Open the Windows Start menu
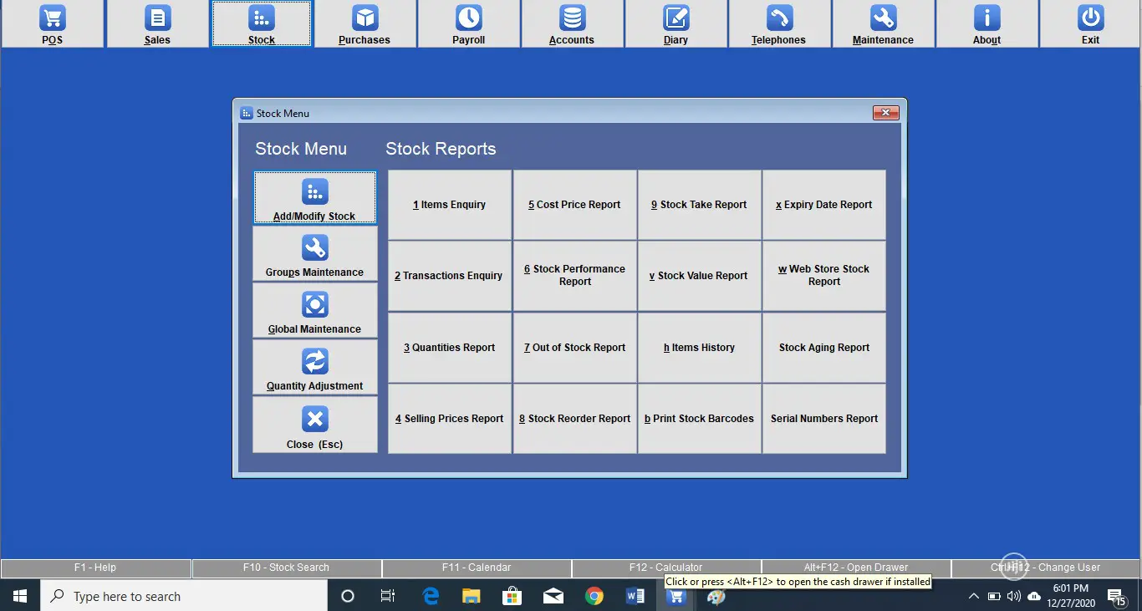Viewport: 1142px width, 611px height. click(20, 596)
